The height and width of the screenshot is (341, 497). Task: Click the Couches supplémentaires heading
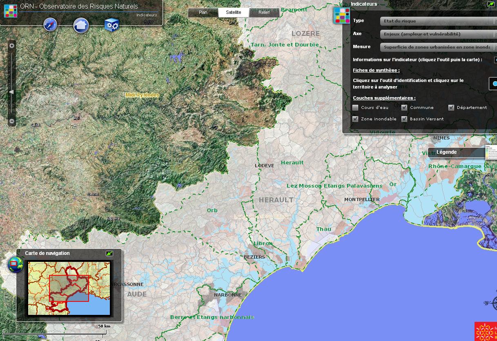click(x=384, y=98)
